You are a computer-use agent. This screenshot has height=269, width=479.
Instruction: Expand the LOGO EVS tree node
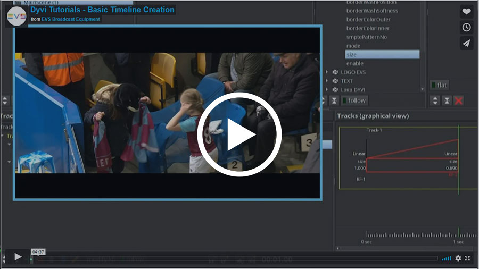[327, 72]
